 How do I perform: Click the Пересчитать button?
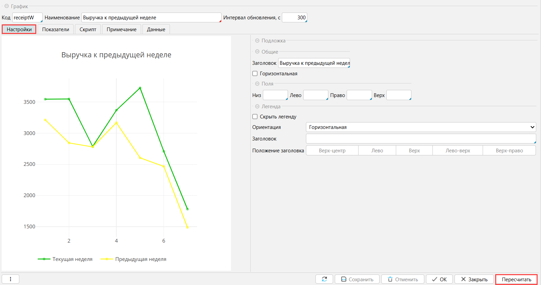pyautogui.click(x=516, y=280)
